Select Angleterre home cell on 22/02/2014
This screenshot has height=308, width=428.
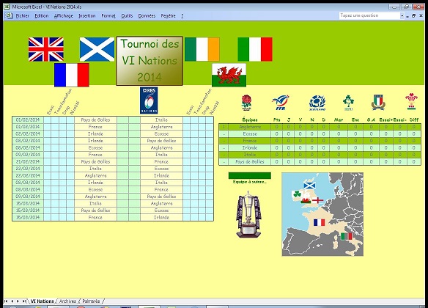(95, 175)
